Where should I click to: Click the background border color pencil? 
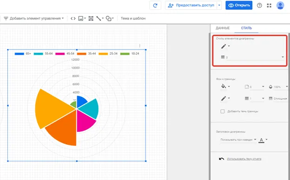coord(224,98)
